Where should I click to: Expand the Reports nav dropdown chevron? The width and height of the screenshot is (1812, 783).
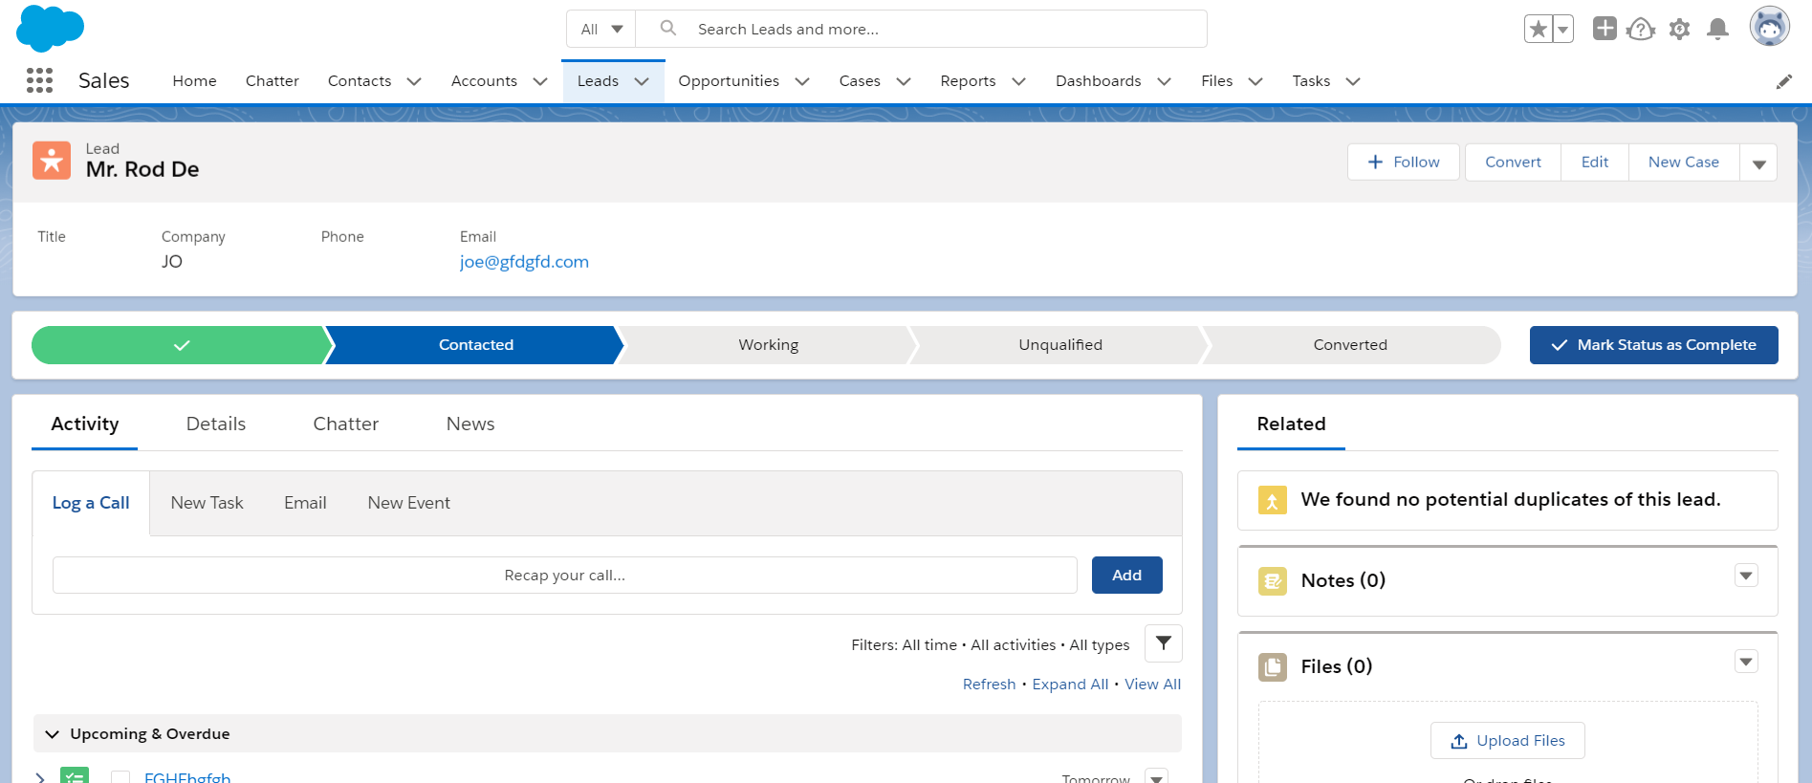pyautogui.click(x=1019, y=82)
